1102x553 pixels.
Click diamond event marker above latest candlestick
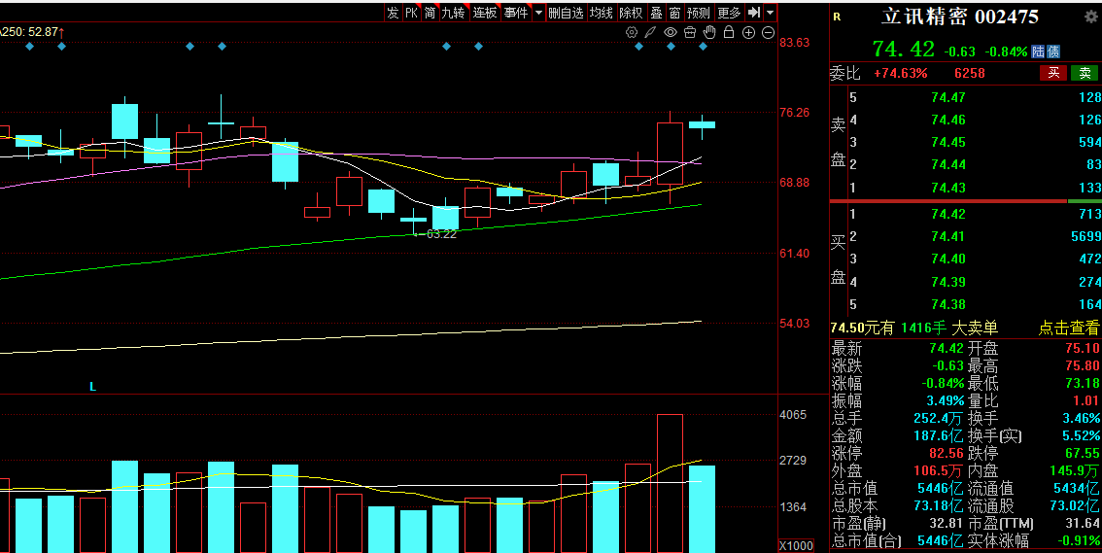point(703,47)
